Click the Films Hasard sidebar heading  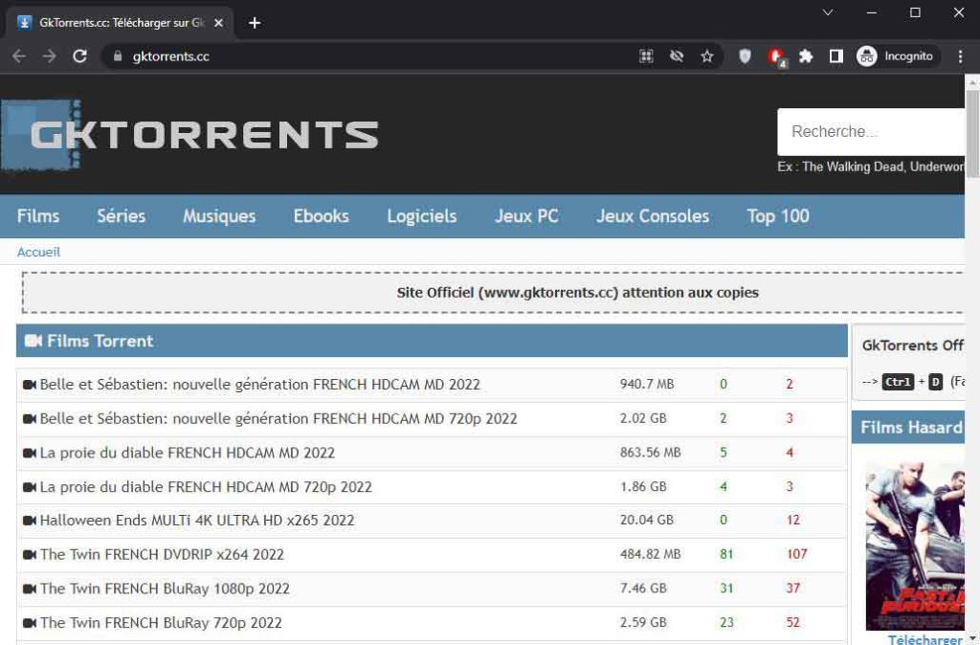point(911,428)
